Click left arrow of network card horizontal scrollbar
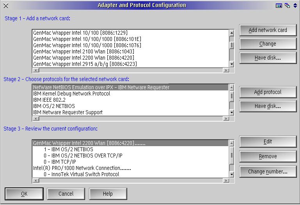 pyautogui.click(x=36, y=70)
